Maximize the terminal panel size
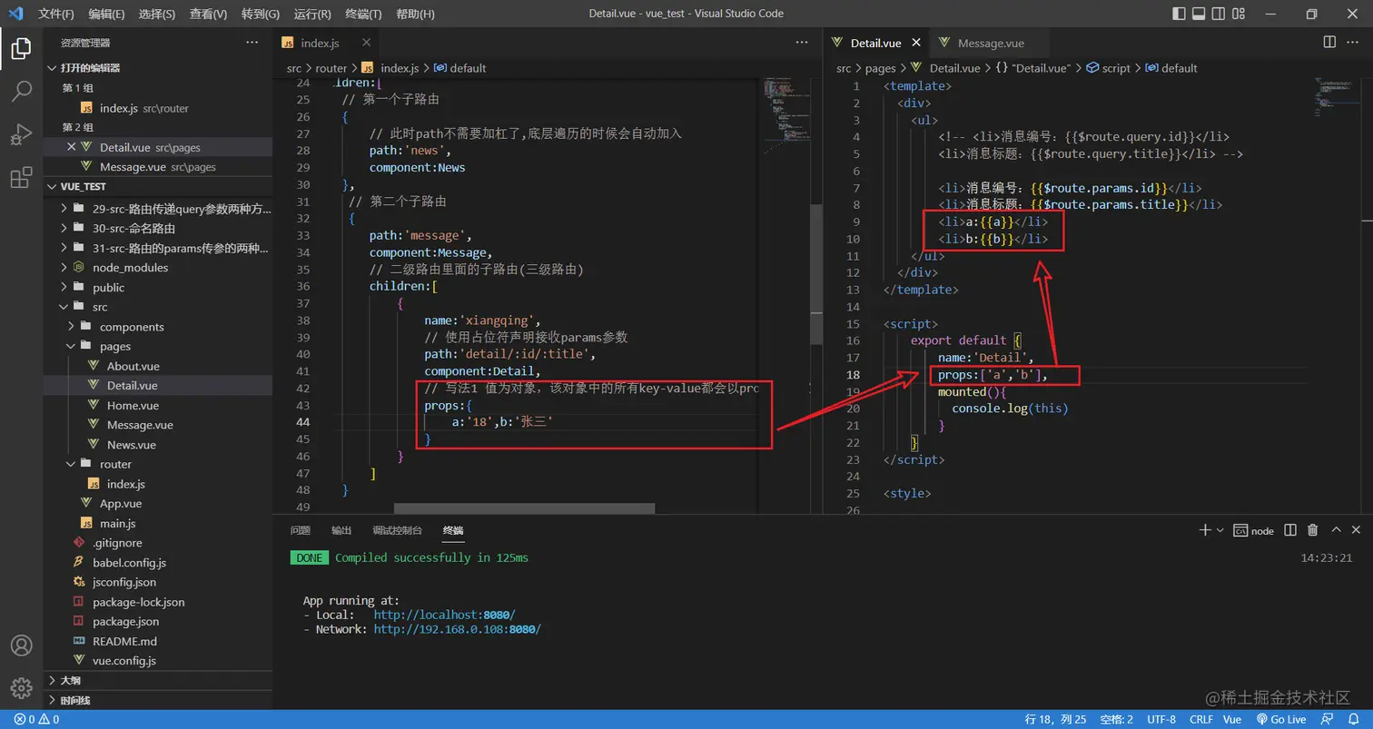 pos(1336,530)
